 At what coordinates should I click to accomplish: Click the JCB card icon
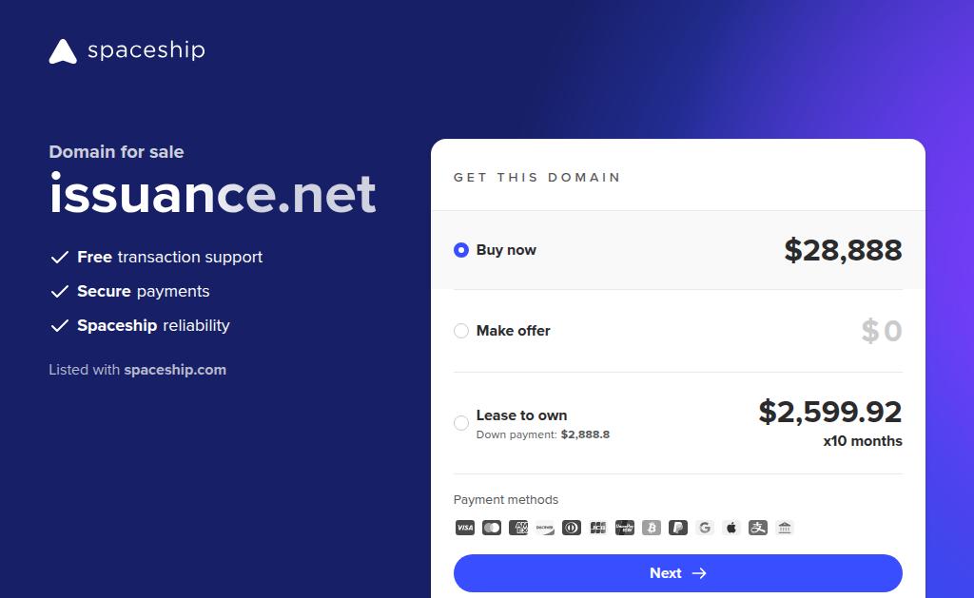click(598, 528)
